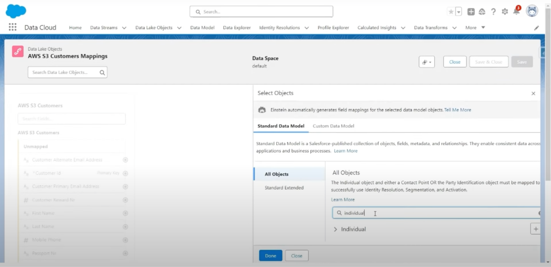Open the Data Streams menu chevron

tap(124, 28)
